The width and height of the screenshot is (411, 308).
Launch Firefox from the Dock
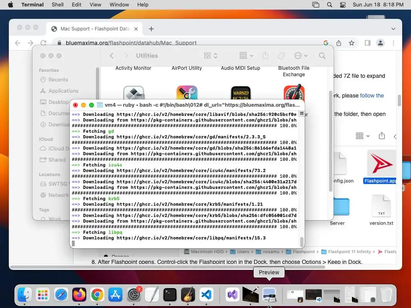pyautogui.click(x=79, y=295)
